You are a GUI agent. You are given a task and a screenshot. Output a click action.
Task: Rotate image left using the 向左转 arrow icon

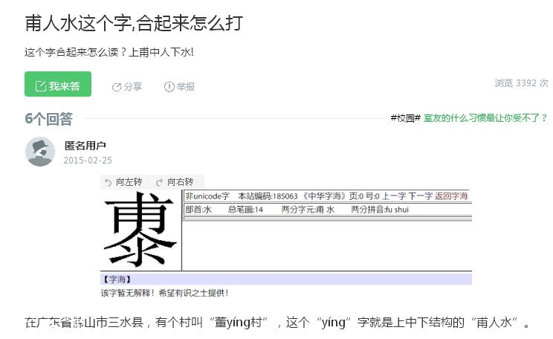coord(109,182)
